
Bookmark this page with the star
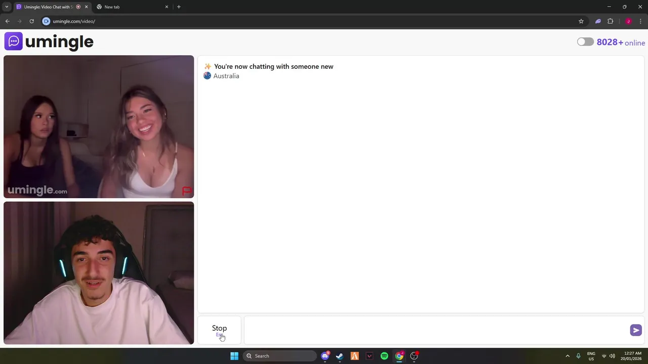tap(581, 21)
